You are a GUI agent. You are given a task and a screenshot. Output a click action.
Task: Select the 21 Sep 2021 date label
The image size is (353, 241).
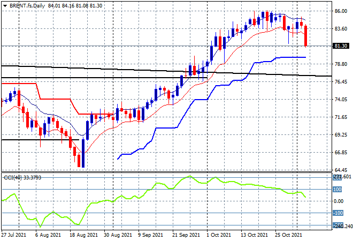pos(186,235)
